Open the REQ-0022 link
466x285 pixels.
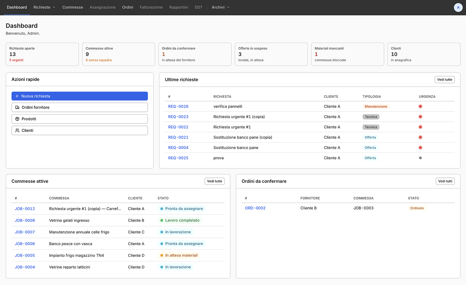[178, 127]
